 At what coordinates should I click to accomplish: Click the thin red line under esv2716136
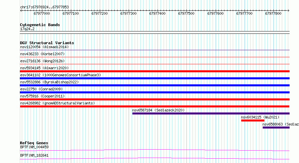click(155, 64)
